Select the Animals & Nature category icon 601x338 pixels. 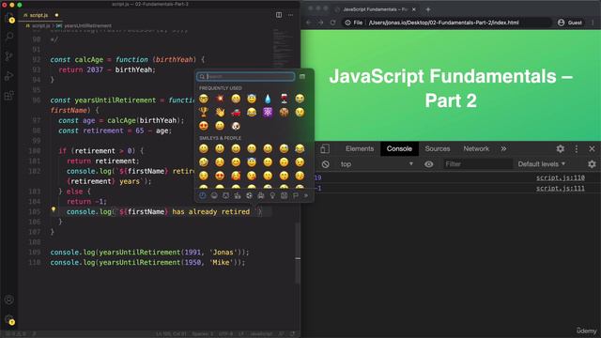tap(225, 196)
